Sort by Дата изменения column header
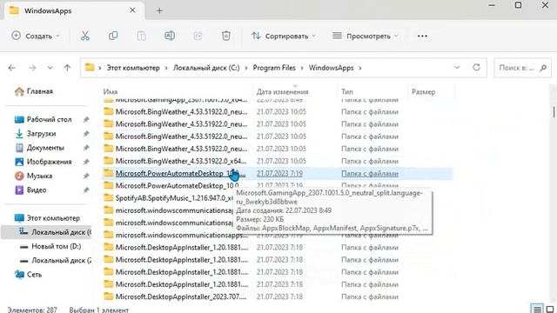The image size is (557, 313). pyautogui.click(x=282, y=92)
